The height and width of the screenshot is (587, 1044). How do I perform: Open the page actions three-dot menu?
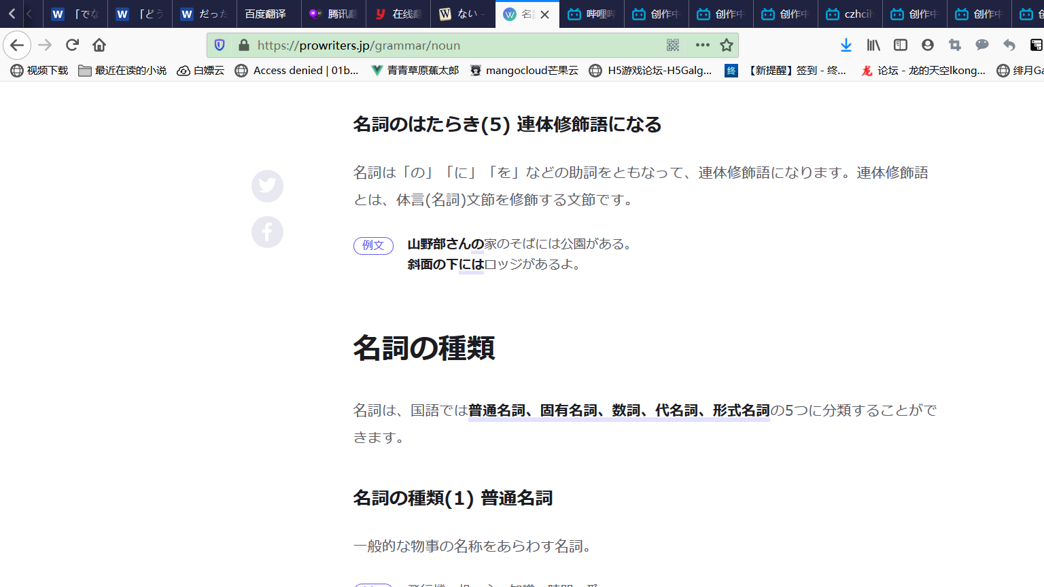pyautogui.click(x=703, y=46)
